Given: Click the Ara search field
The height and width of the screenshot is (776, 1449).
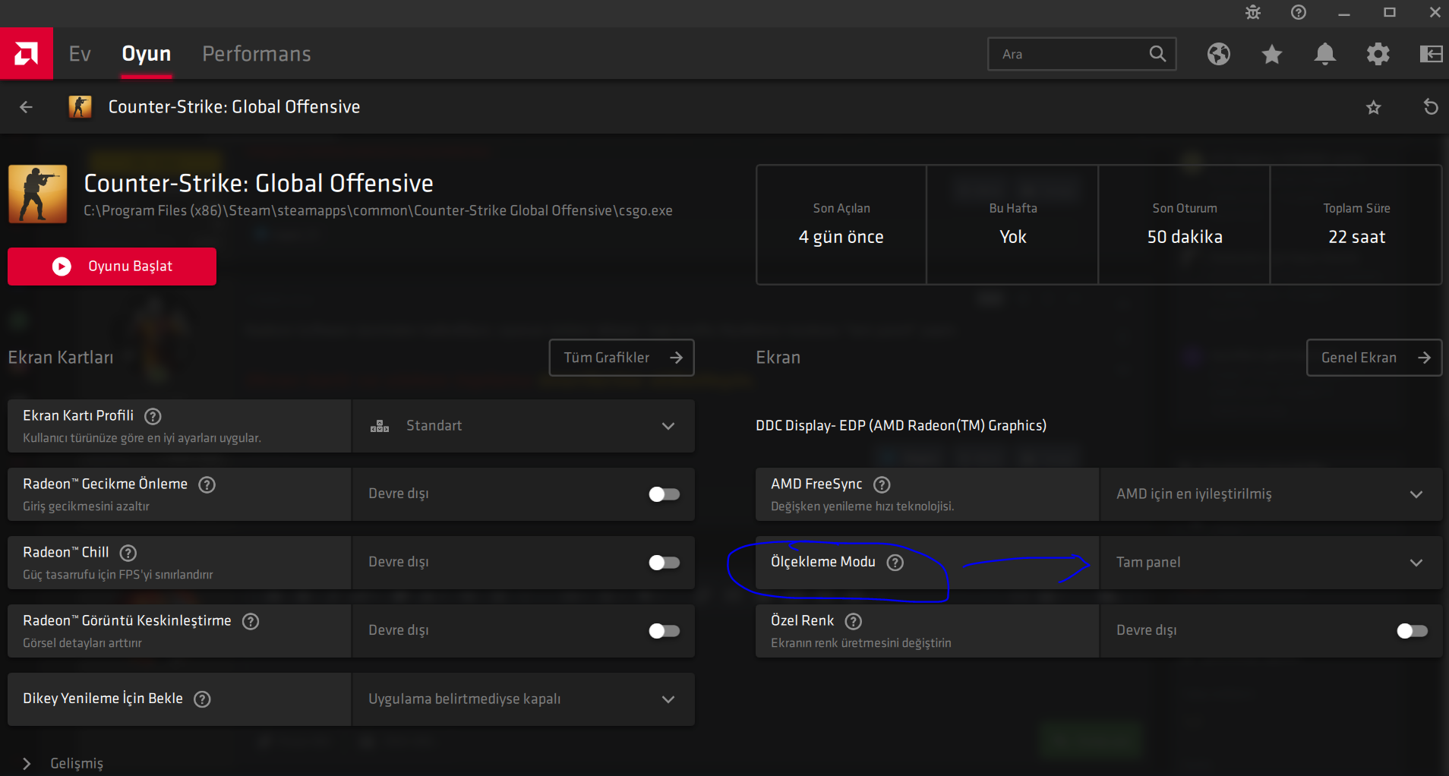Looking at the screenshot, I should [x=1071, y=54].
